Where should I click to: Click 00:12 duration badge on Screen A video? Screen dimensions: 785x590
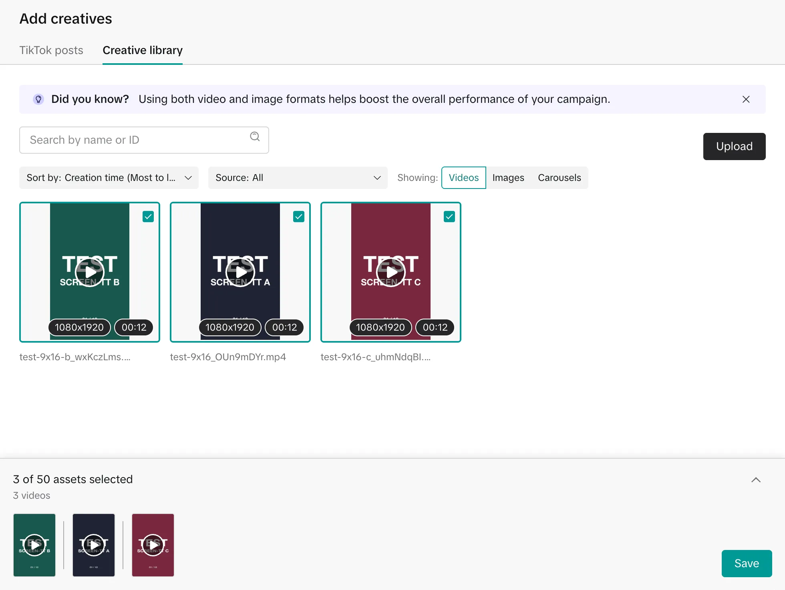pyautogui.click(x=285, y=327)
